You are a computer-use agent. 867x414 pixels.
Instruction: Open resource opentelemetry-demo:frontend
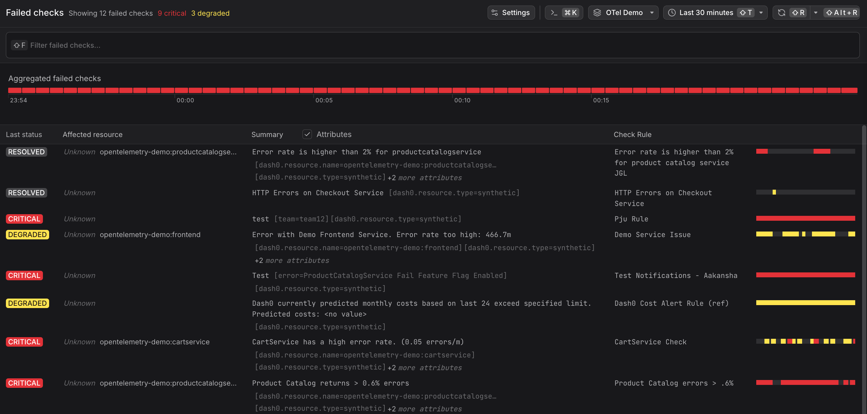pos(150,235)
